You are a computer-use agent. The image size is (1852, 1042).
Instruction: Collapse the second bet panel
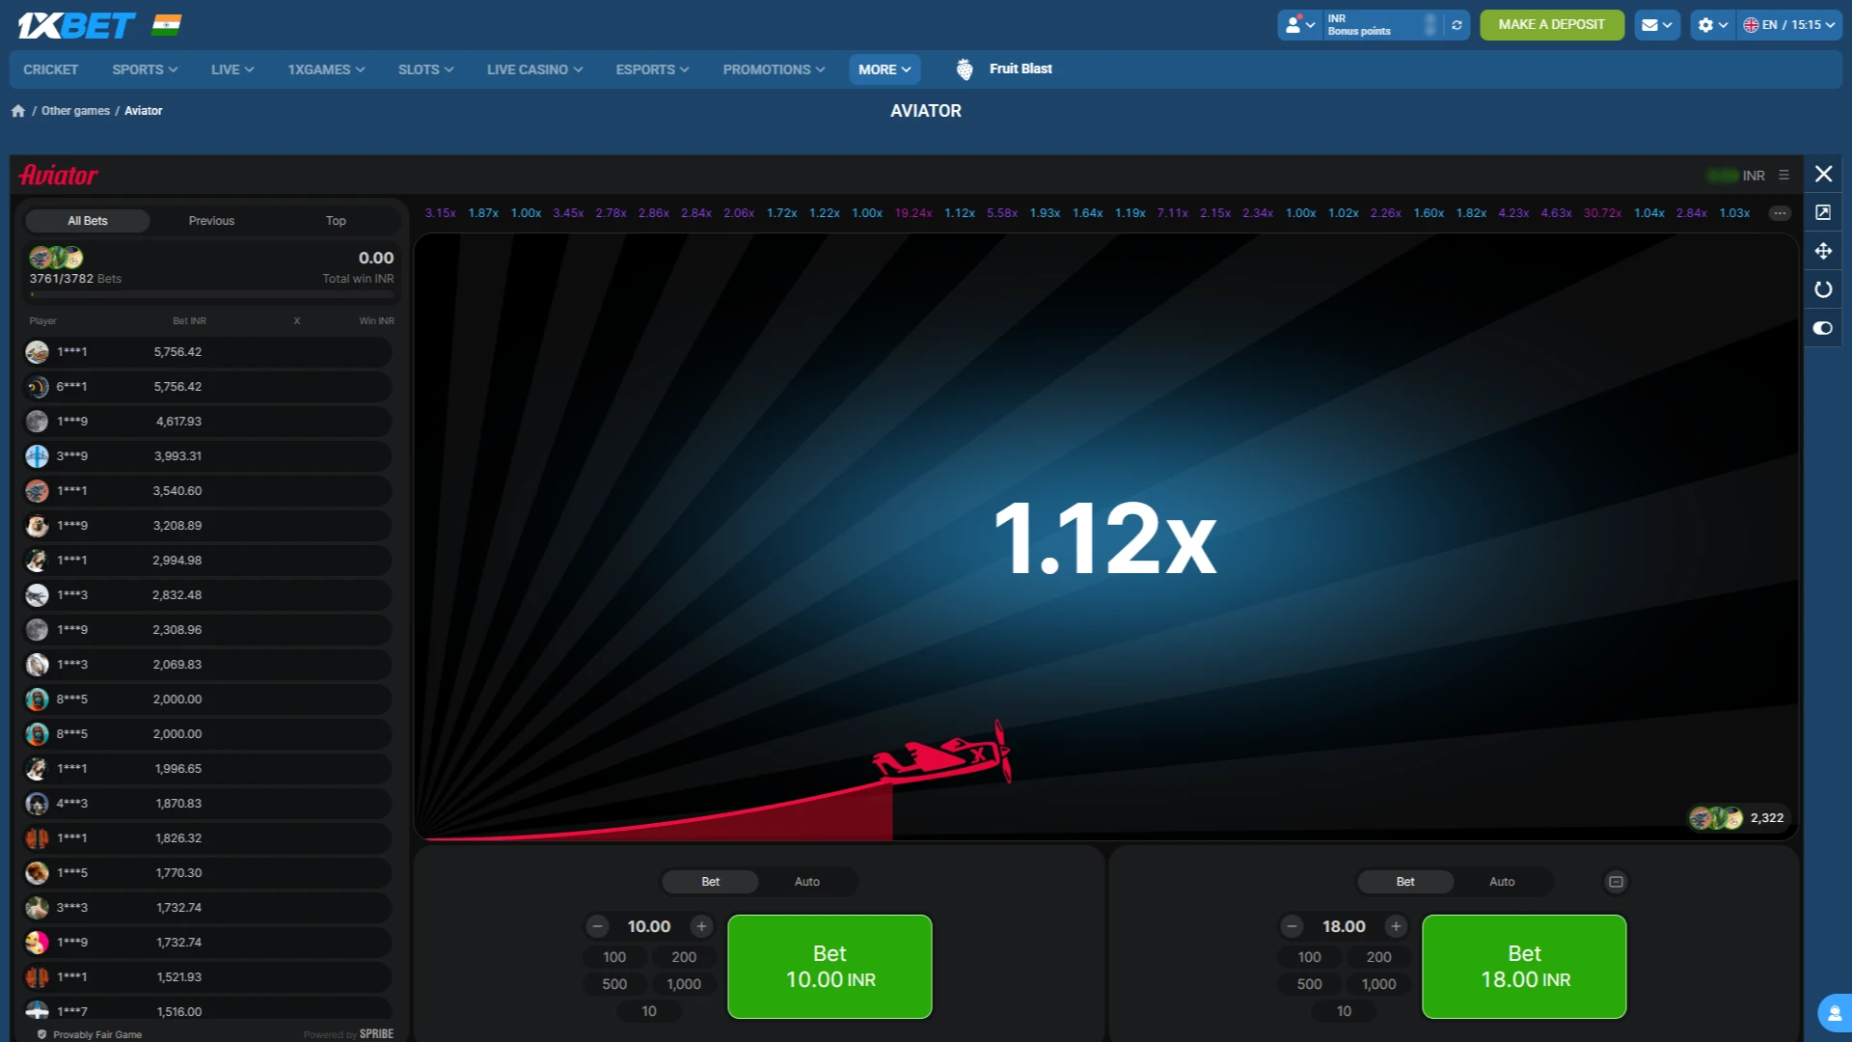click(x=1616, y=882)
